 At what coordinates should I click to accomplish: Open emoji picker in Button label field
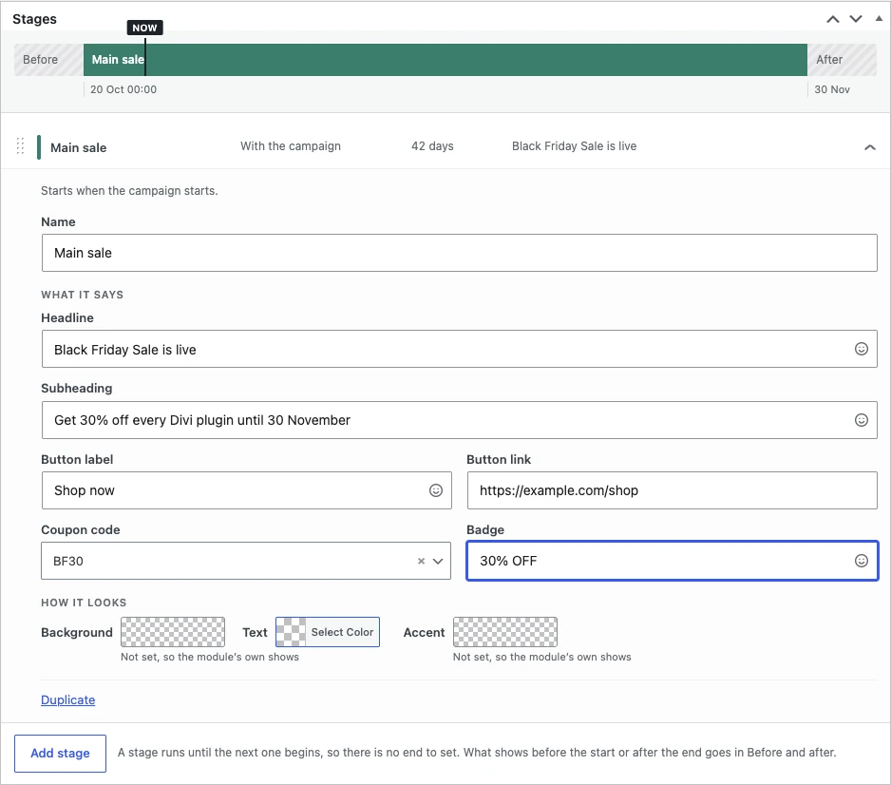[x=435, y=490]
